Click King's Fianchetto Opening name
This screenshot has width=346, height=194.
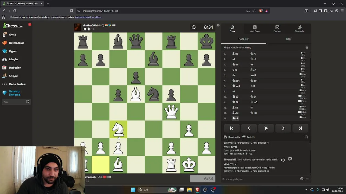[237, 47]
